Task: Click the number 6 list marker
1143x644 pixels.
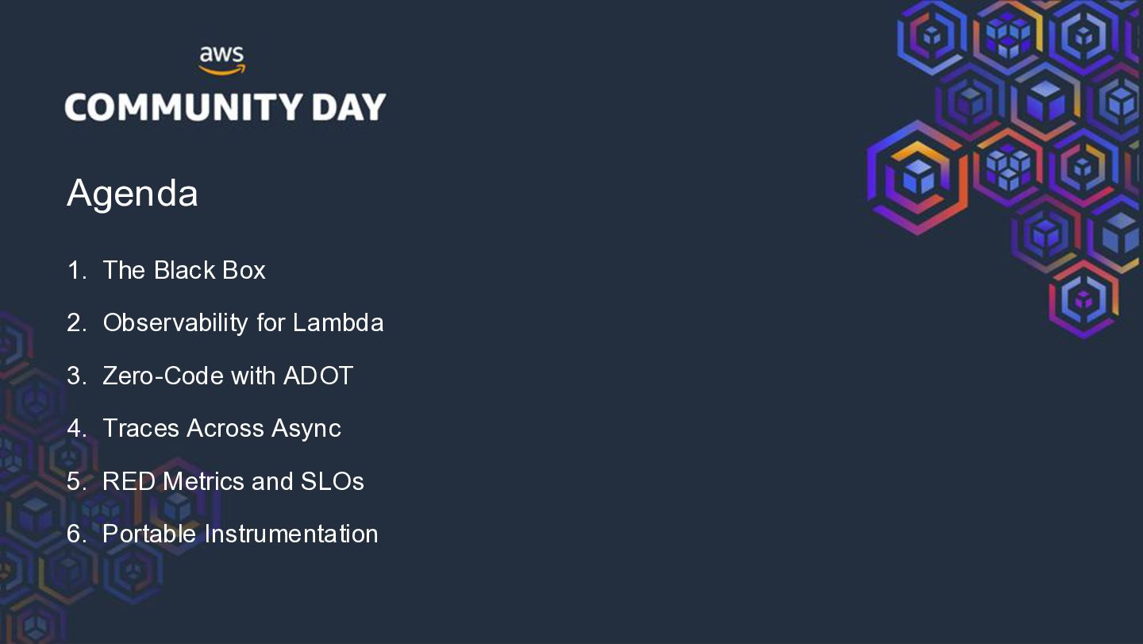Action: pos(77,534)
